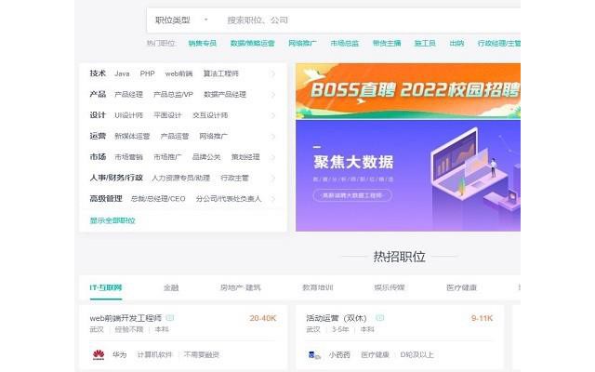Image resolution: width=595 pixels, height=372 pixels.
Task: Select PHP under 技术
Action: (147, 73)
